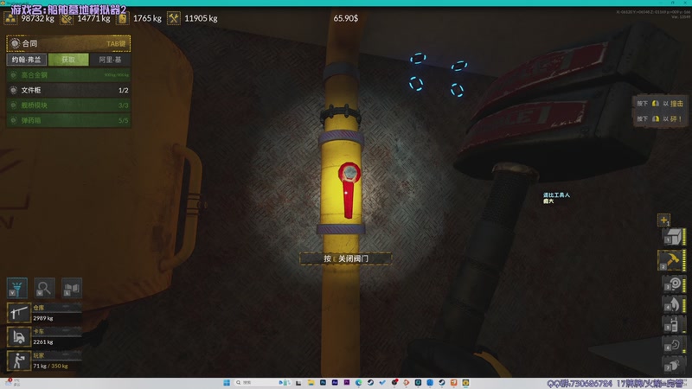Open Microsoft Edge from the taskbar
692x389 pixels.
point(358,383)
